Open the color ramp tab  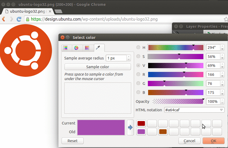tap(65, 48)
